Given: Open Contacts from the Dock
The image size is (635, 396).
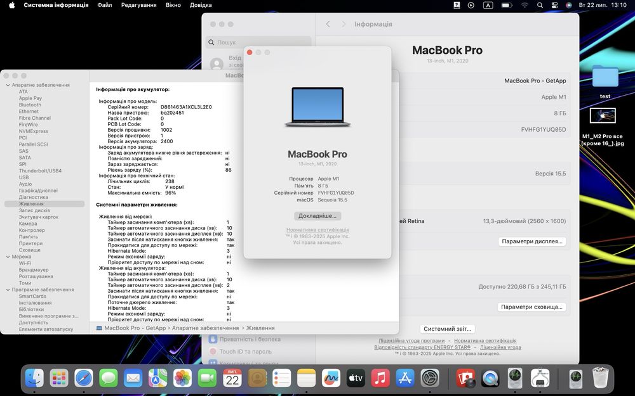Looking at the screenshot, I should [257, 379].
